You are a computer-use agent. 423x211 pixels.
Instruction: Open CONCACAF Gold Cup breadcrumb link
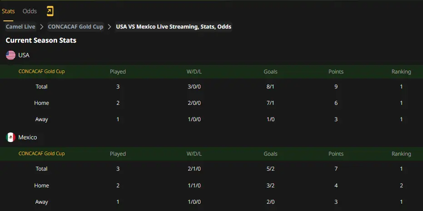coord(75,27)
